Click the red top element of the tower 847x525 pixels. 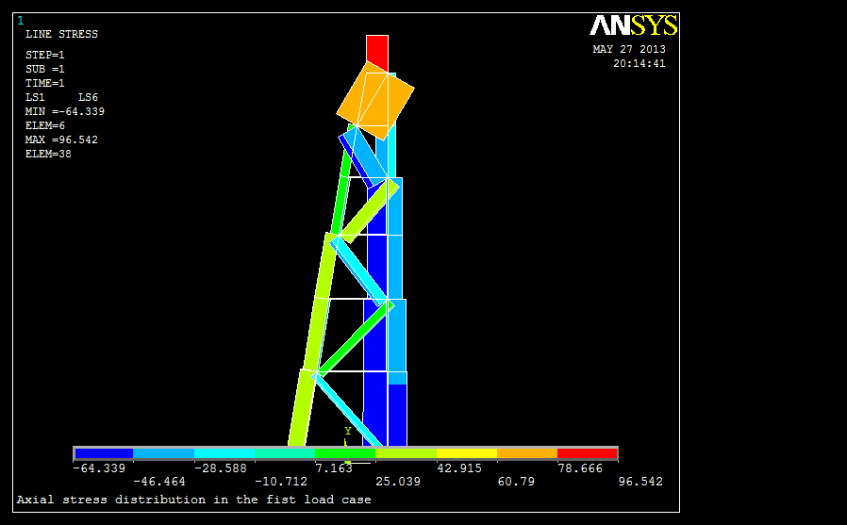tap(377, 51)
